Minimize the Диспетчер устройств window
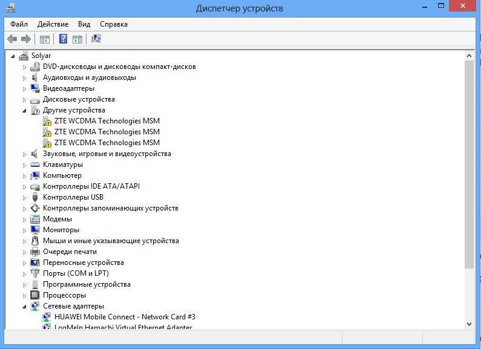481x349 pixels. (425, 7)
